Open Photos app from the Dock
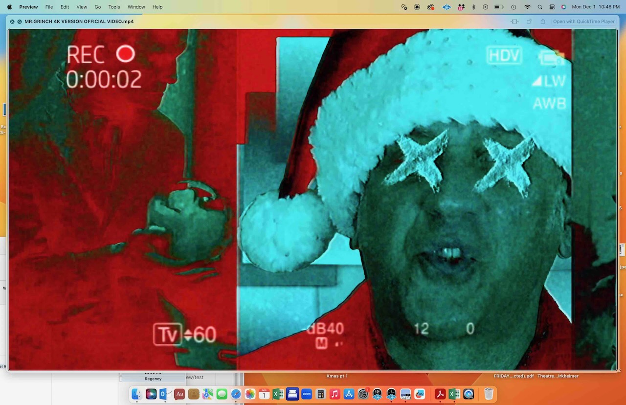This screenshot has width=626, height=405. (x=250, y=394)
